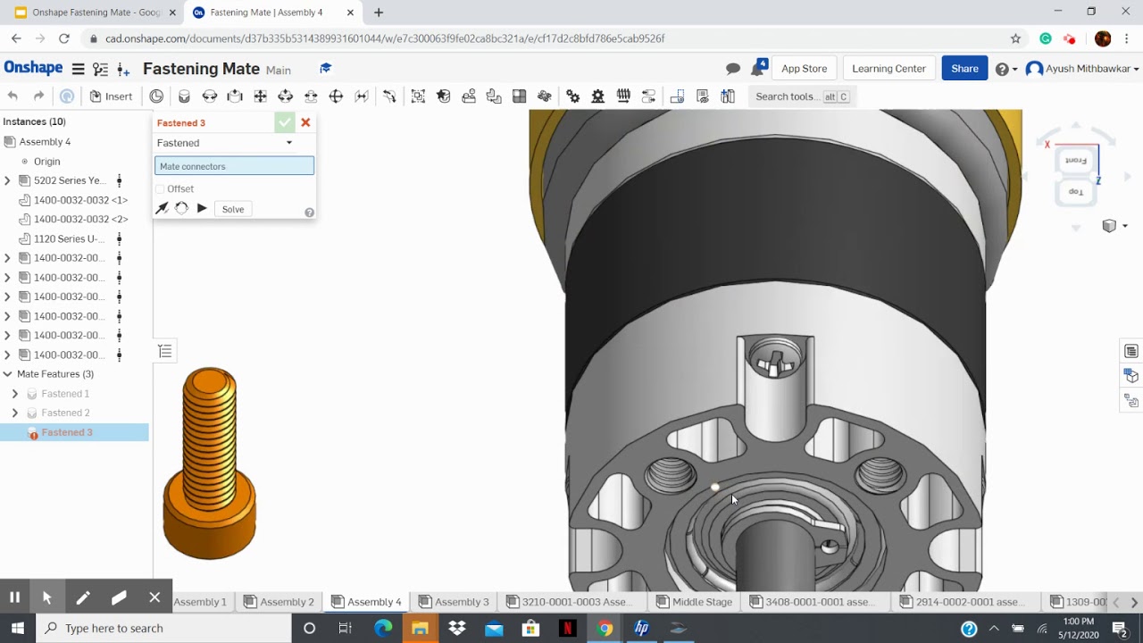1143x643 pixels.
Task: Click the Solve button
Action: 233,209
